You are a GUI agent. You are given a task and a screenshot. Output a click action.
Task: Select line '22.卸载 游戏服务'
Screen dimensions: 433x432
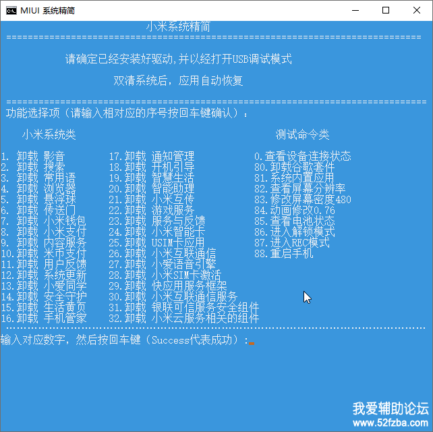[x=152, y=211]
